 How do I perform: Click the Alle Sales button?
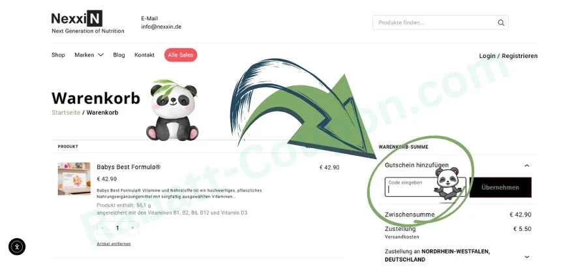181,55
